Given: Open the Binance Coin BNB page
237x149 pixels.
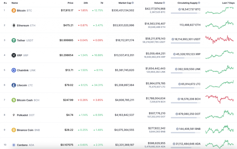Looking at the screenshot, I should click(28, 130).
